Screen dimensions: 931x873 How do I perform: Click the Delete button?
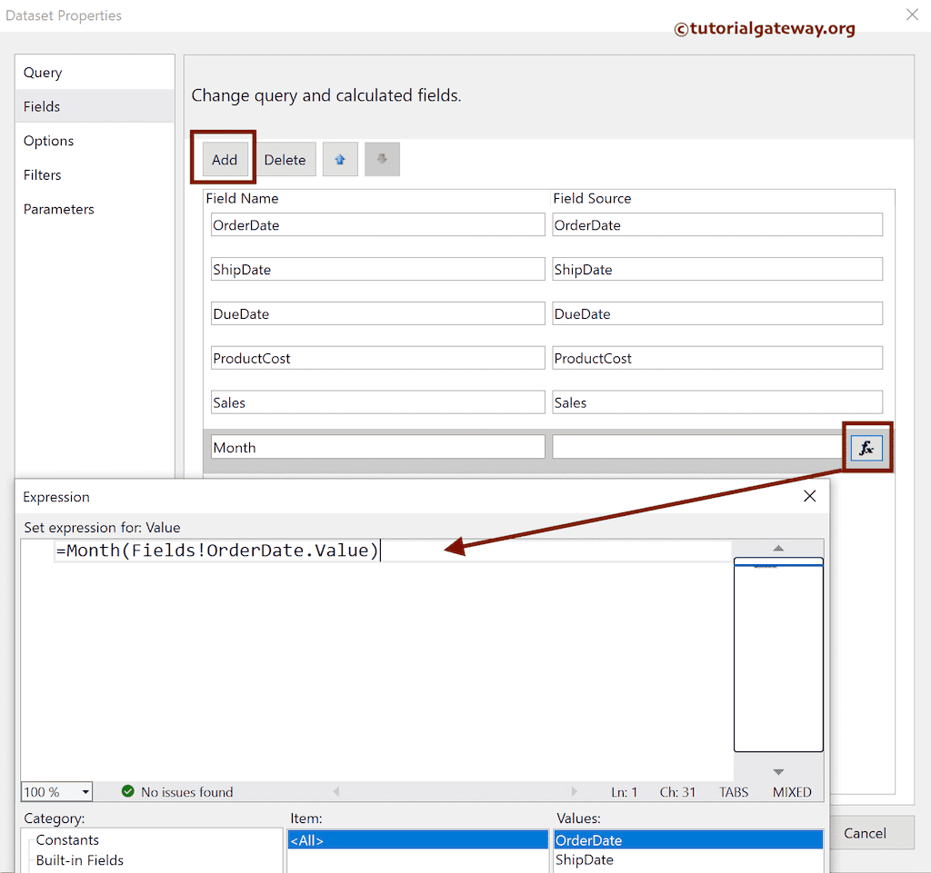tap(285, 159)
